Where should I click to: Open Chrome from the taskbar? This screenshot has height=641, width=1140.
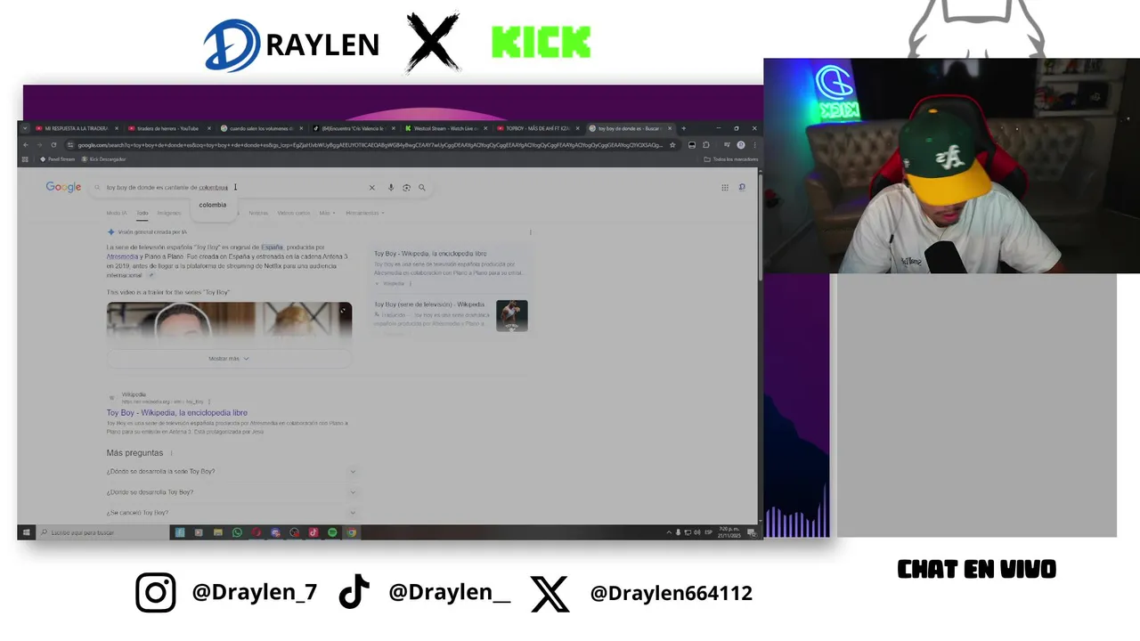(352, 532)
